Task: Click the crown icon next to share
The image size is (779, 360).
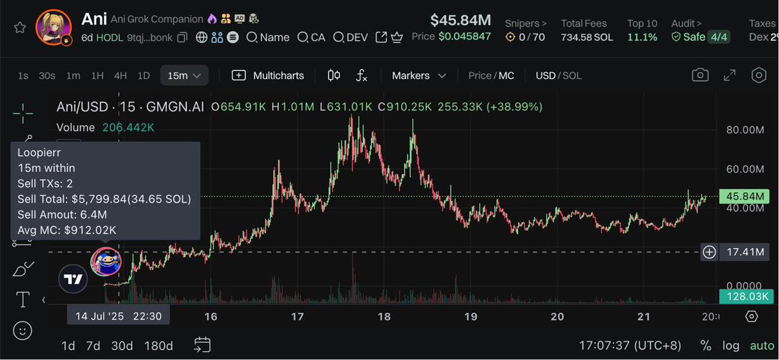Action: click(x=397, y=38)
